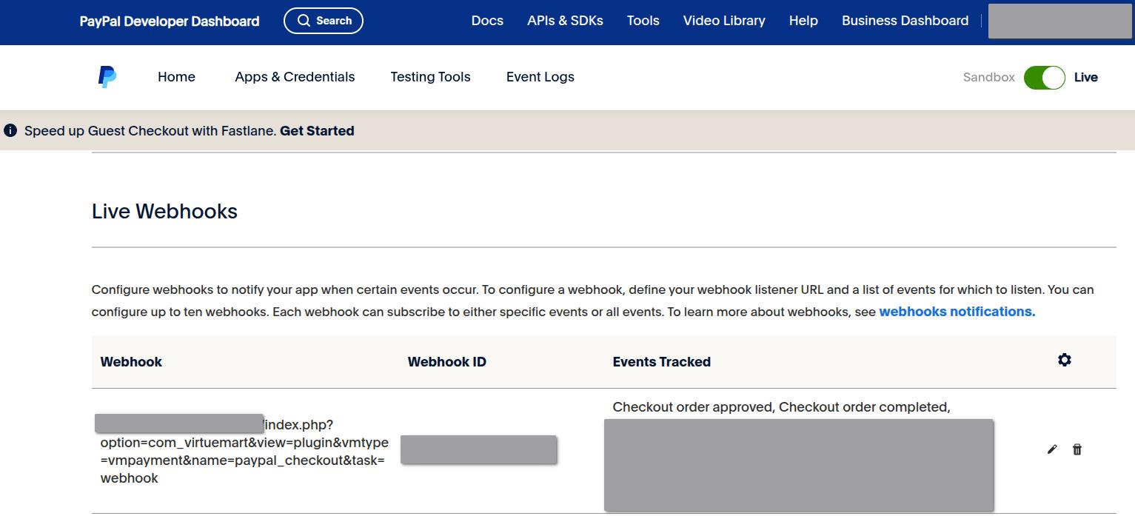Click the info icon in Fastlane banner
This screenshot has width=1135, height=516.
pyautogui.click(x=10, y=131)
